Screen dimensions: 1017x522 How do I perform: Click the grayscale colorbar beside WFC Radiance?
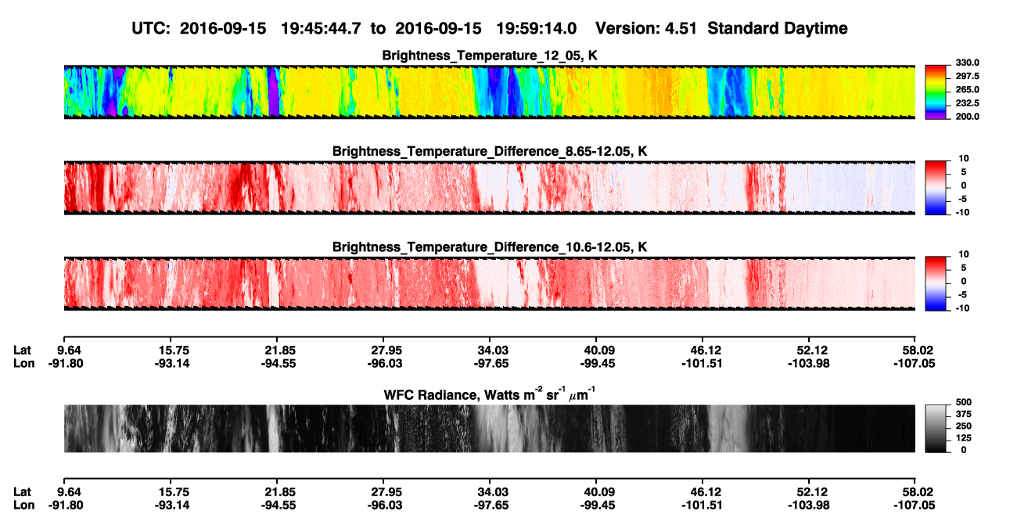pos(935,428)
